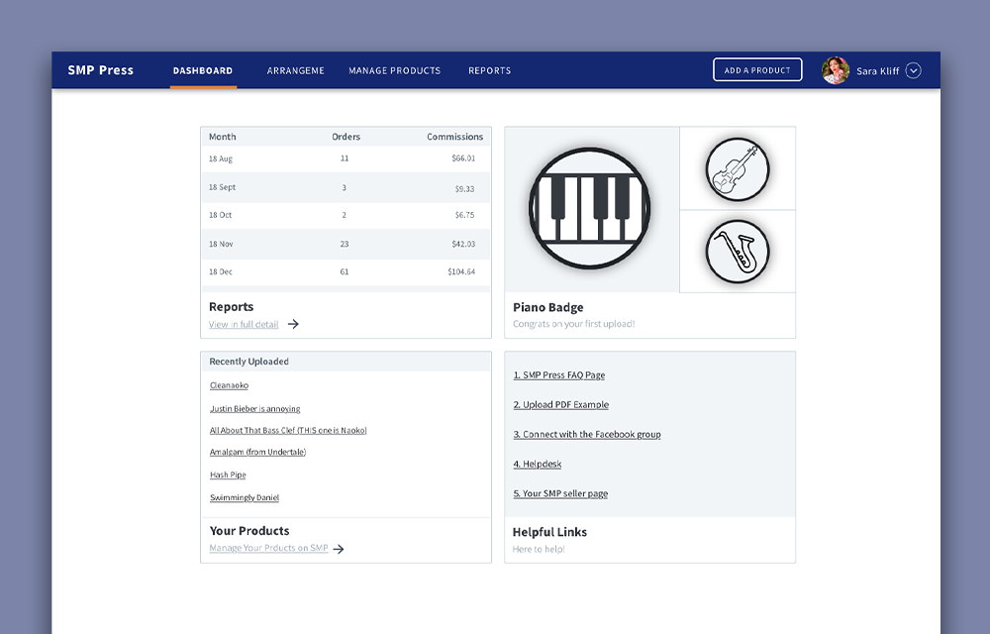990x634 pixels.
Task: Click the $42.03 commission value
Action: click(463, 244)
